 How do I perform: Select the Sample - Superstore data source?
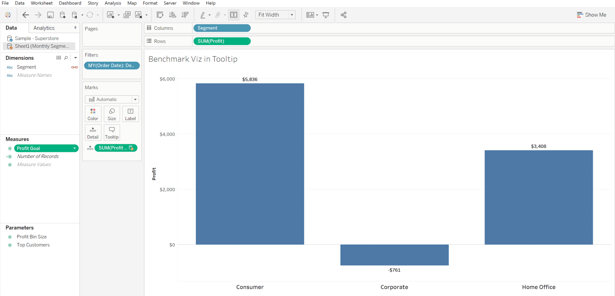[37, 38]
